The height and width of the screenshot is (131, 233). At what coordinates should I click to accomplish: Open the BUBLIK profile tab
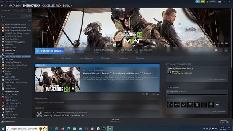point(67,6)
